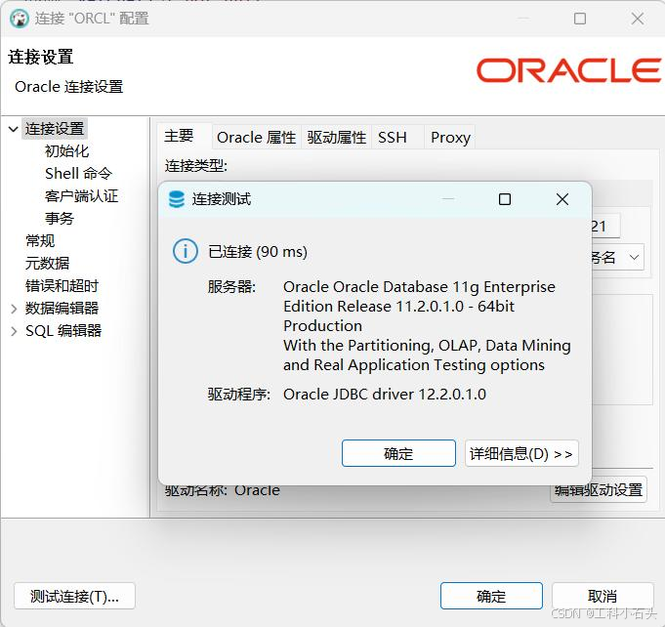Collapse the 连接设置 tree node

[14, 129]
